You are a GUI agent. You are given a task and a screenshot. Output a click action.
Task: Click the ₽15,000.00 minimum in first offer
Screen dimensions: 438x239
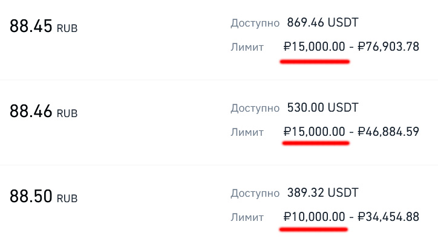tap(314, 46)
